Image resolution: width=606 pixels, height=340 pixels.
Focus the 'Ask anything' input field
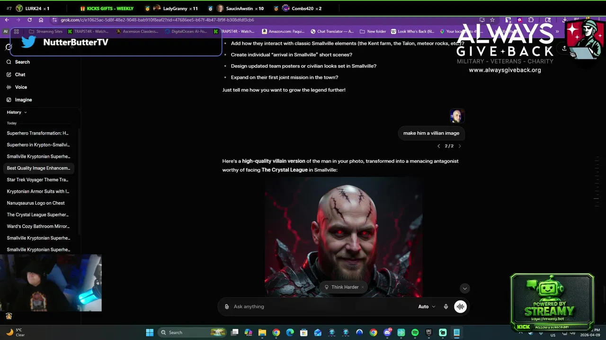322,306
